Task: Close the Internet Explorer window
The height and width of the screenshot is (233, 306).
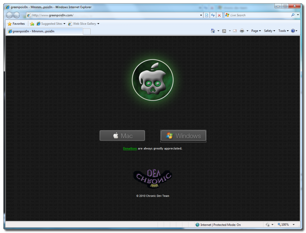Action: point(295,6)
